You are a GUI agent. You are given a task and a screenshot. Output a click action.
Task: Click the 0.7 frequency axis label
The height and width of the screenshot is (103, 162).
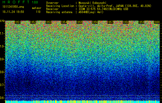tap(2, 85)
